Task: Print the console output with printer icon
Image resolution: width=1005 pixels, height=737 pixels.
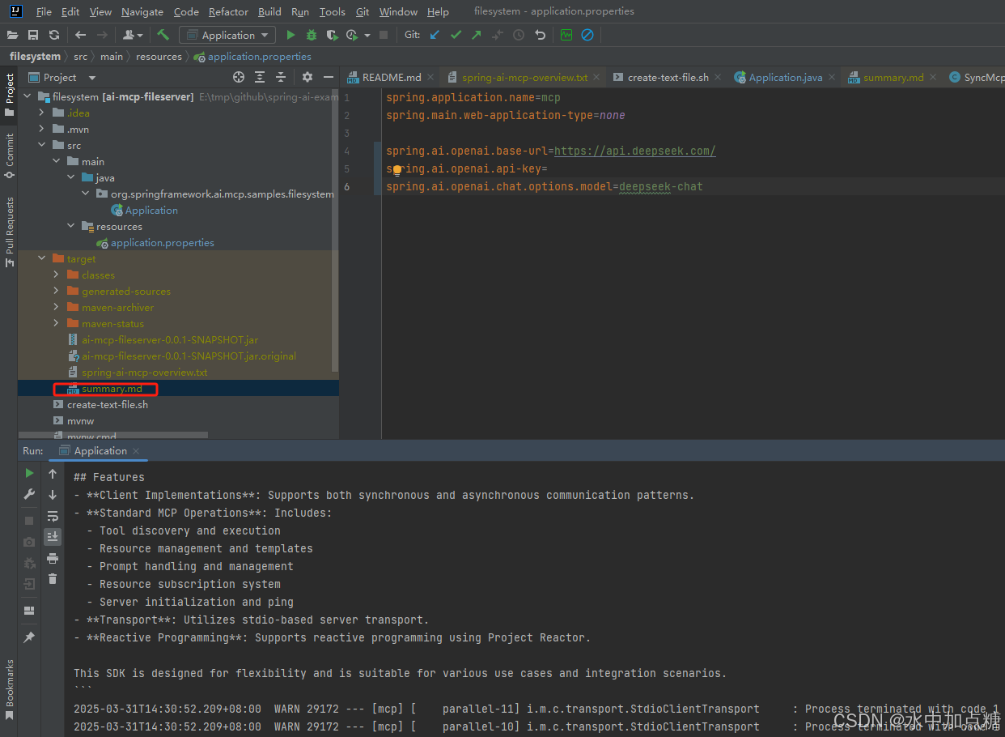Action: click(53, 558)
